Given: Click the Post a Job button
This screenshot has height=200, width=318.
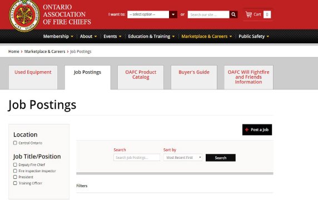Looking at the screenshot, I should (x=257, y=129).
